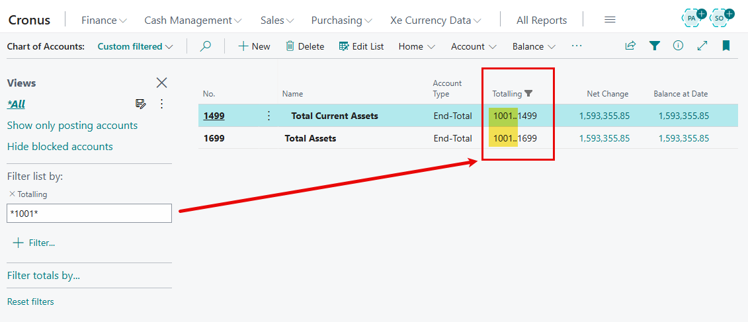Open the row menu for account 1499
The image size is (748, 322).
(269, 116)
